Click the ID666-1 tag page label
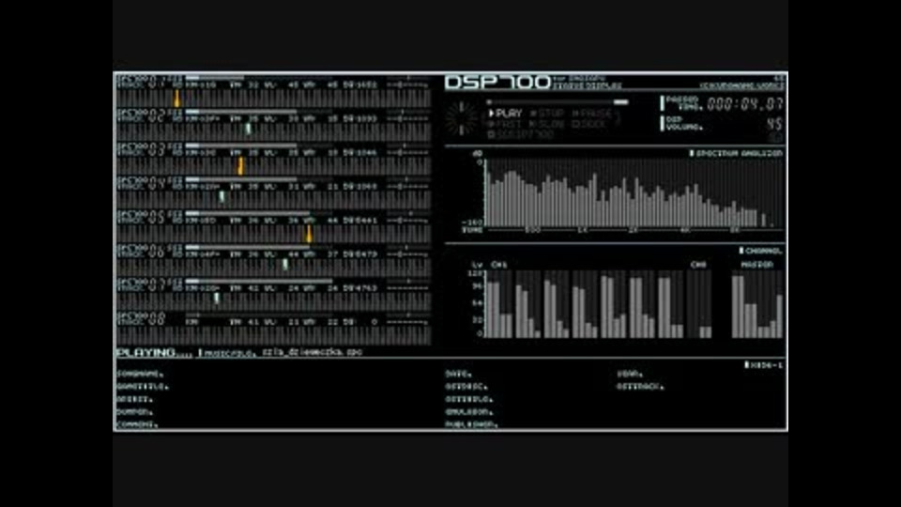Image resolution: width=901 pixels, height=507 pixels. 764,365
